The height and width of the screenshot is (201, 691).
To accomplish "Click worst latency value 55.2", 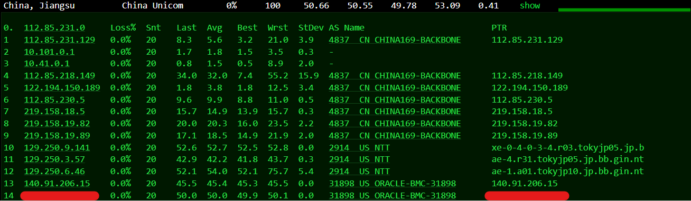I will tap(278, 76).
